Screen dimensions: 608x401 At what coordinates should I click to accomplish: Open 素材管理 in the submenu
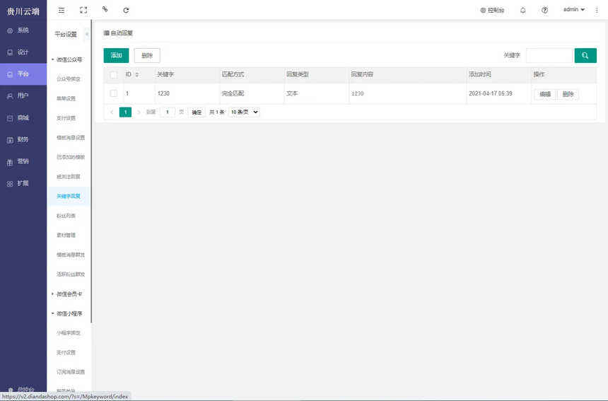[66, 235]
